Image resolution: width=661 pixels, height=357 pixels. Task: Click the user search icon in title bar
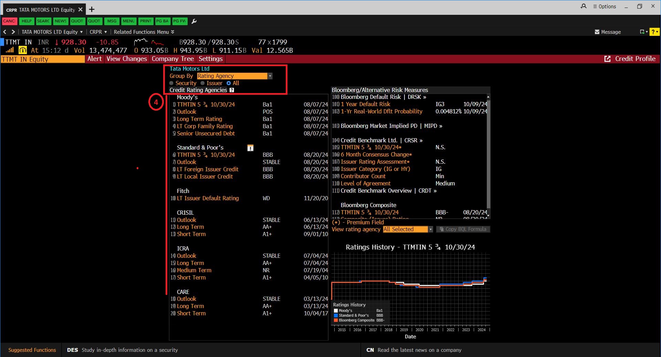pyautogui.click(x=584, y=6)
